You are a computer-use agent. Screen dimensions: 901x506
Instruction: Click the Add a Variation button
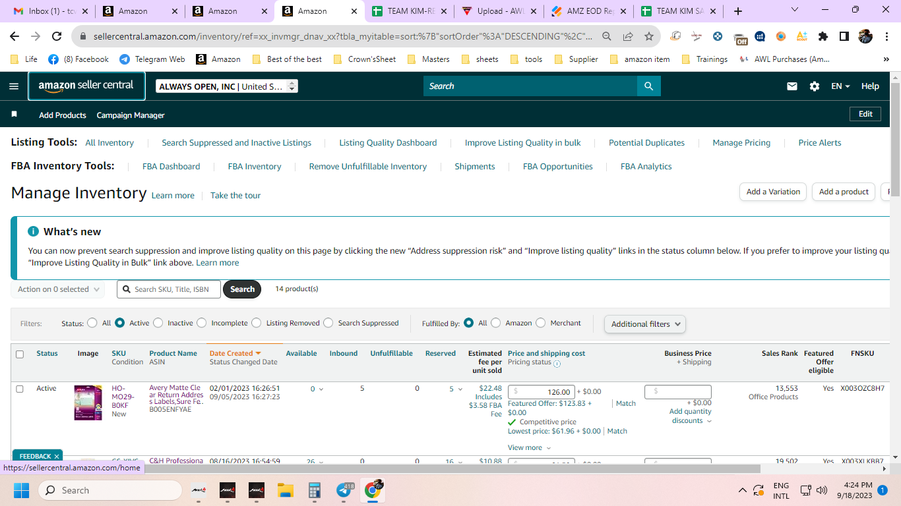pyautogui.click(x=773, y=192)
